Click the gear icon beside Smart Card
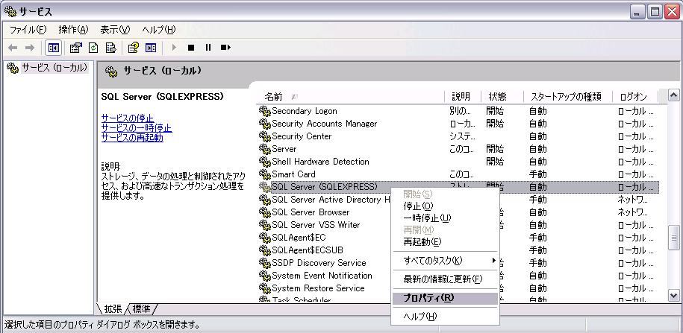This screenshot has width=683, height=333. coord(265,174)
